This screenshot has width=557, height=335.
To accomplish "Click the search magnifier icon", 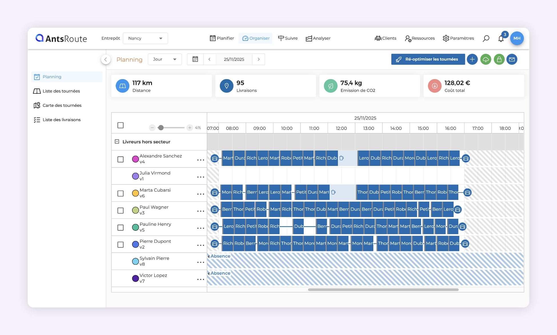I will (x=486, y=38).
